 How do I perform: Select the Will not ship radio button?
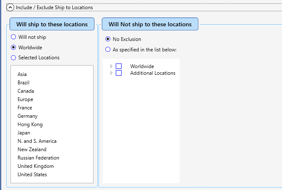[13, 37]
